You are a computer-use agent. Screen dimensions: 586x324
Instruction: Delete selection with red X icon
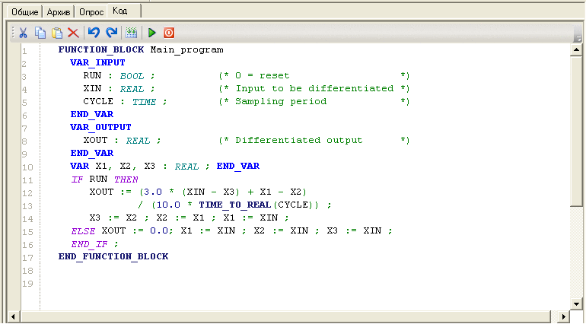click(73, 33)
